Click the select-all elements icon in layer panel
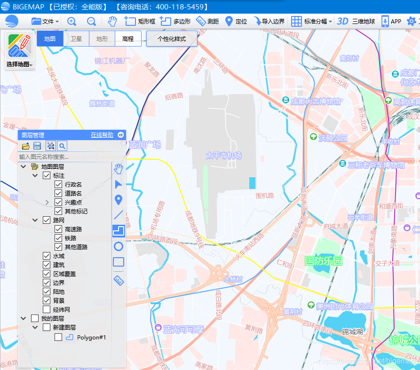Screen dimensions: 420x370 [x=51, y=146]
